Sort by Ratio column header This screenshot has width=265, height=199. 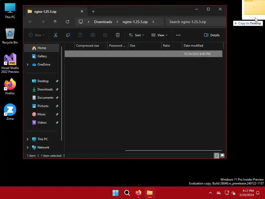tap(172, 46)
